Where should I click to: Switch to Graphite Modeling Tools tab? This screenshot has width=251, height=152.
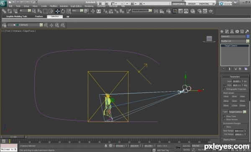[x=16, y=16]
